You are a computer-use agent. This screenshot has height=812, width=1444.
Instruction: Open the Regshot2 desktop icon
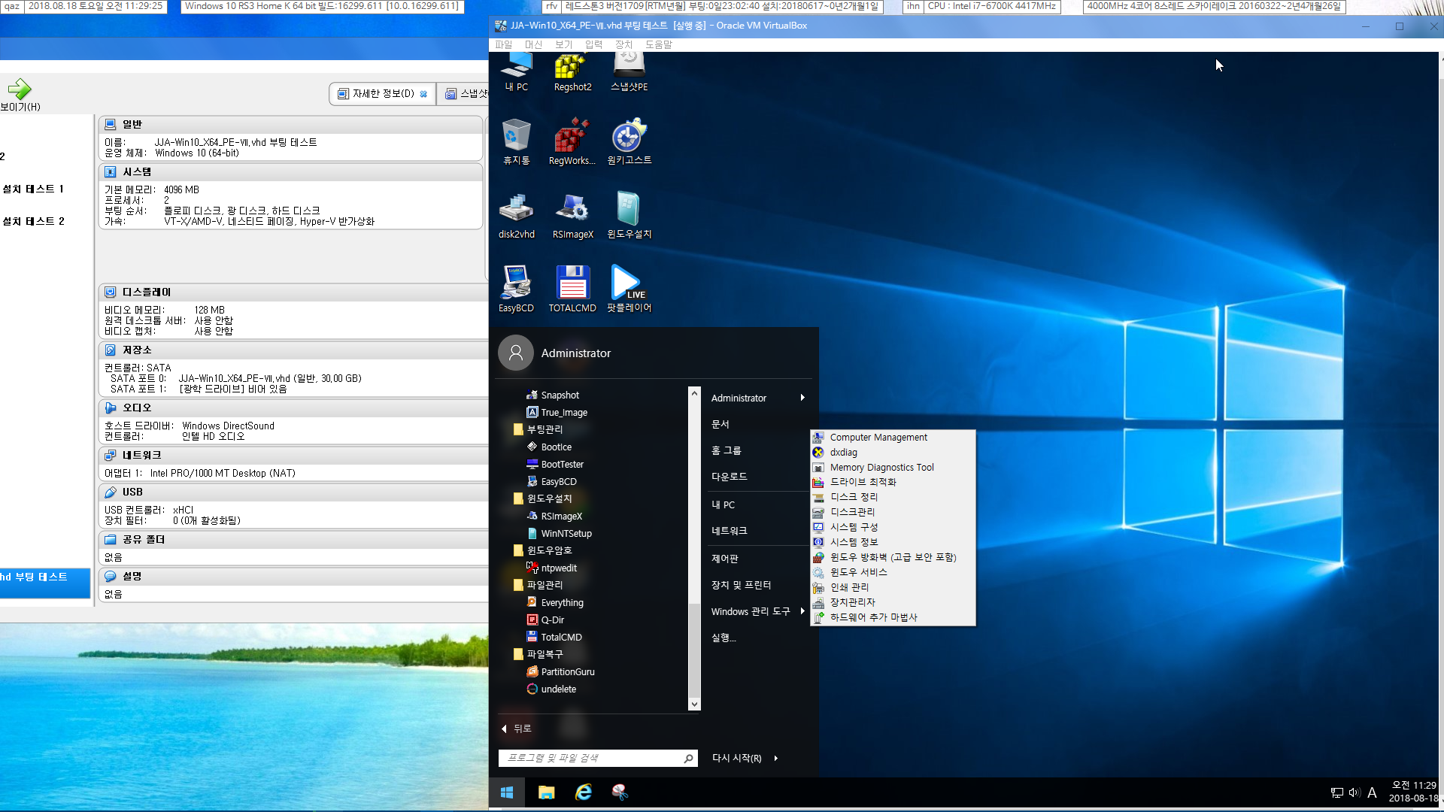pyautogui.click(x=572, y=72)
